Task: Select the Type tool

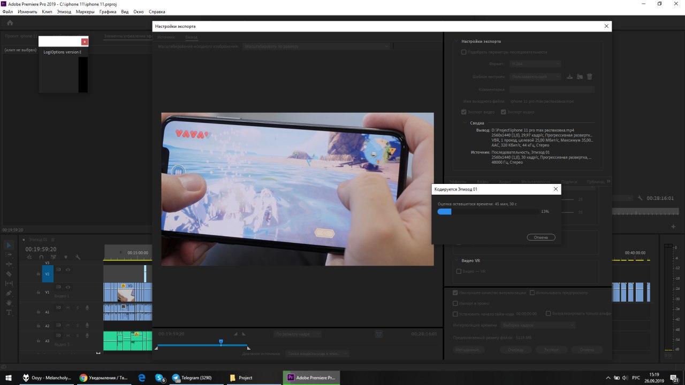Action: tap(9, 312)
